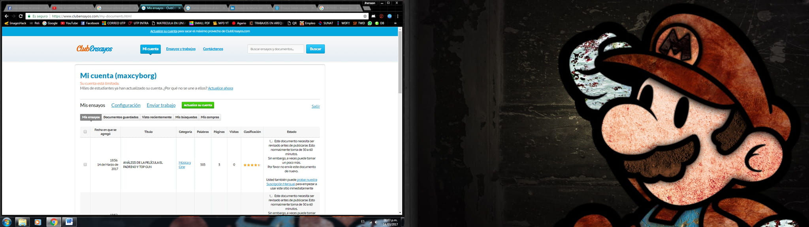Go back with the browser back arrow
Screen dimensions: 809x227
point(6,16)
